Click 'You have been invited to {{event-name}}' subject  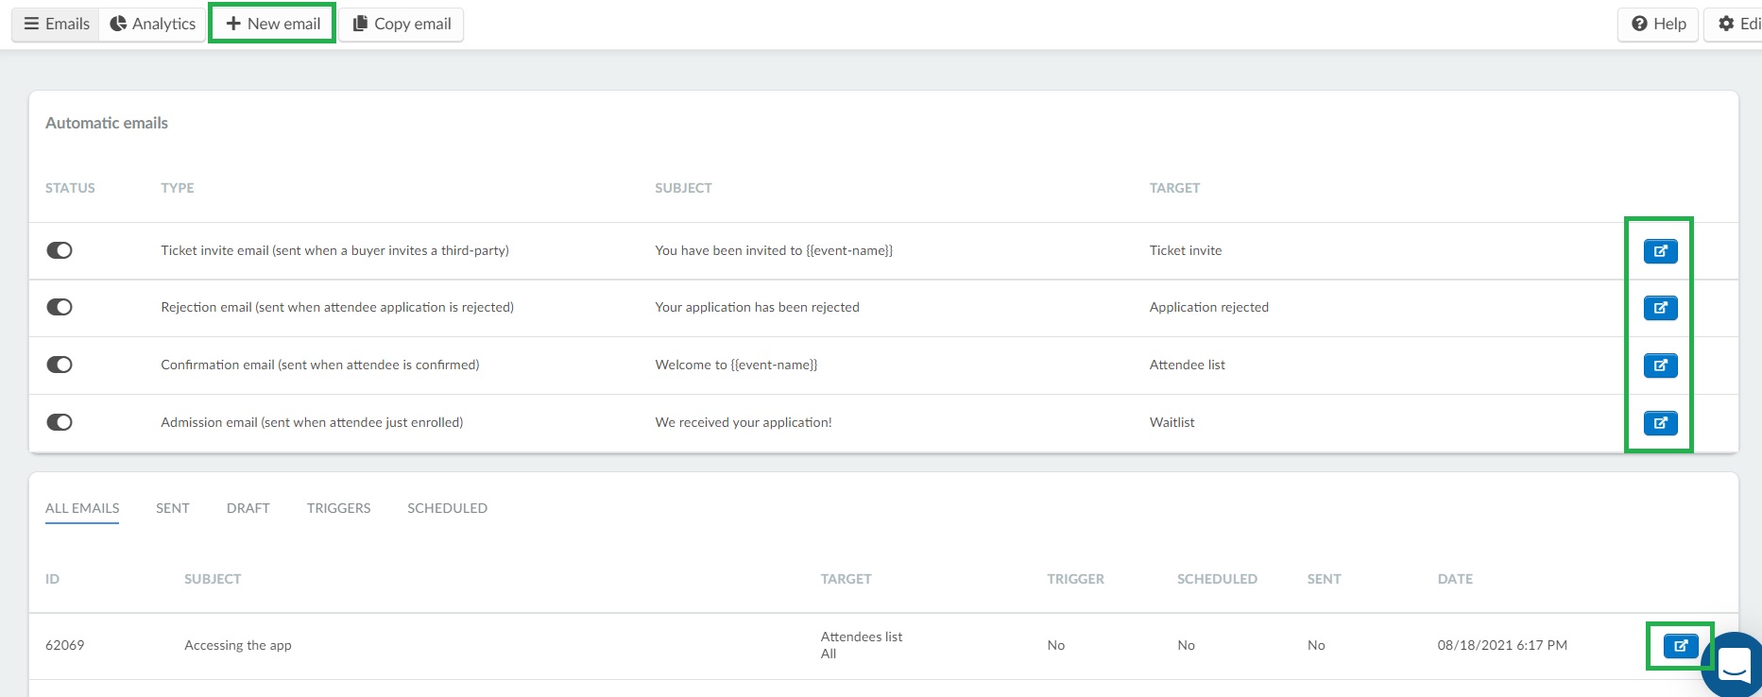pos(774,250)
